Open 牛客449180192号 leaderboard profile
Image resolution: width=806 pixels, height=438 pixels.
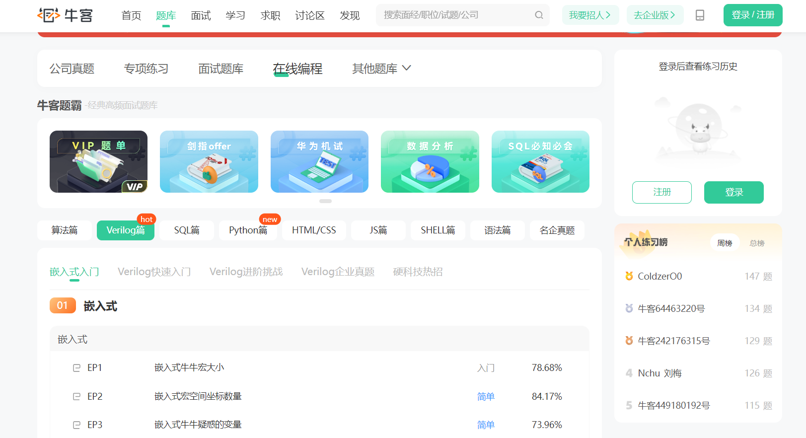coord(674,405)
